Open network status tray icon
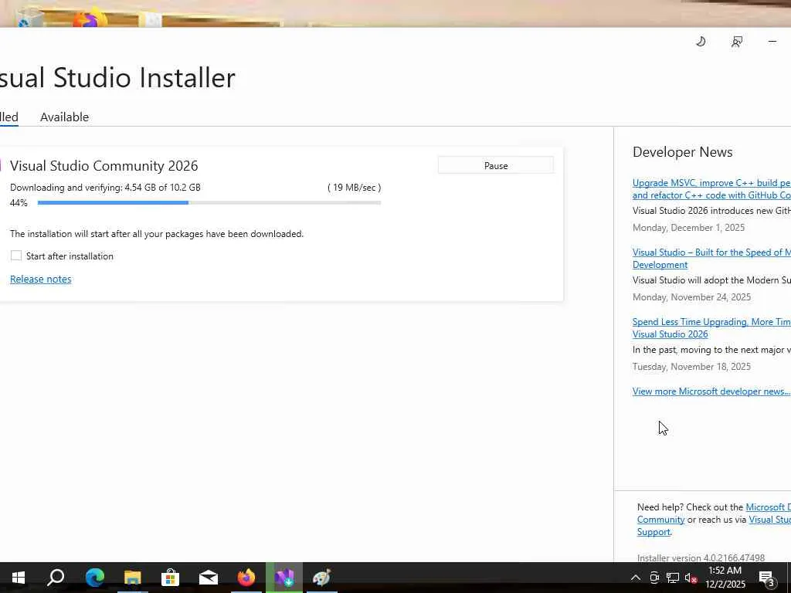791x593 pixels. 673,578
